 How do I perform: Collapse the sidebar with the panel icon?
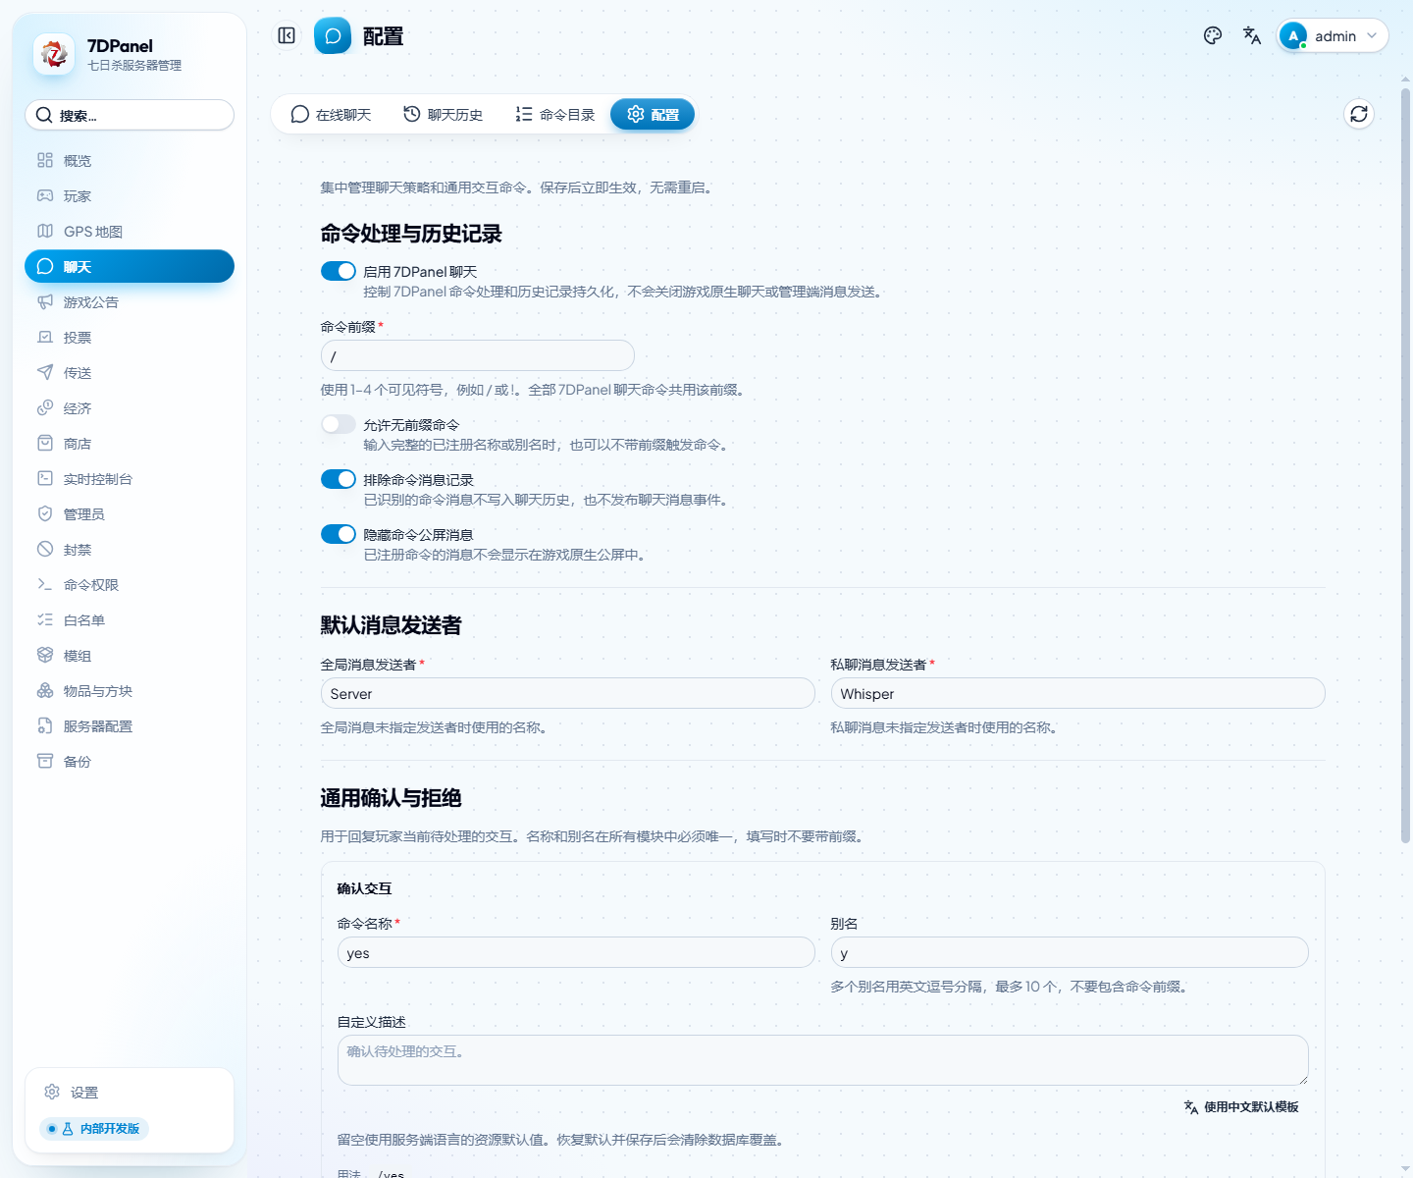tap(287, 36)
